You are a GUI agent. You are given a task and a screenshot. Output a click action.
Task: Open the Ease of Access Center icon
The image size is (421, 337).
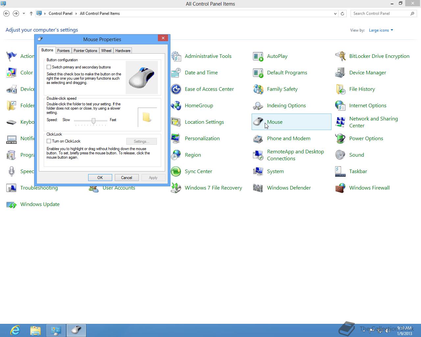(176, 89)
